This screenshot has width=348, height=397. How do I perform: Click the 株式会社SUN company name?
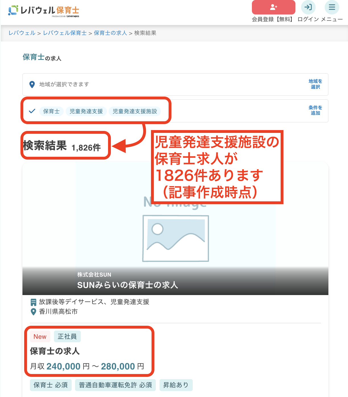[94, 275]
